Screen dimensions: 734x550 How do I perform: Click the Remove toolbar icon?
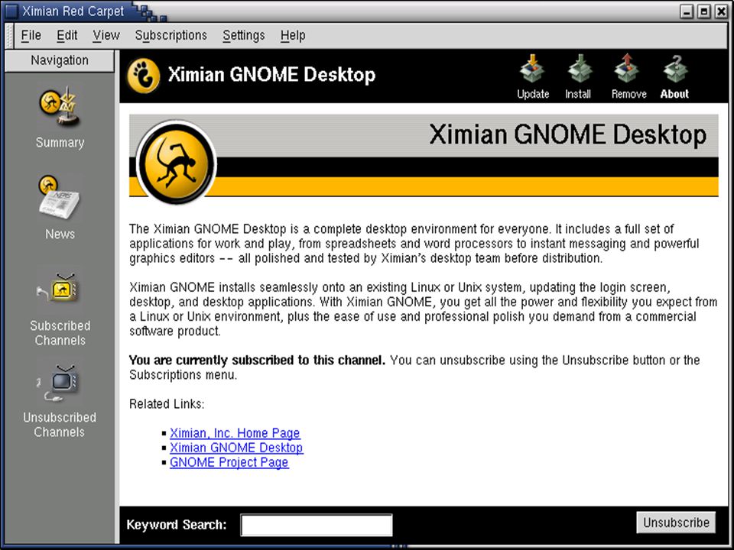click(627, 68)
